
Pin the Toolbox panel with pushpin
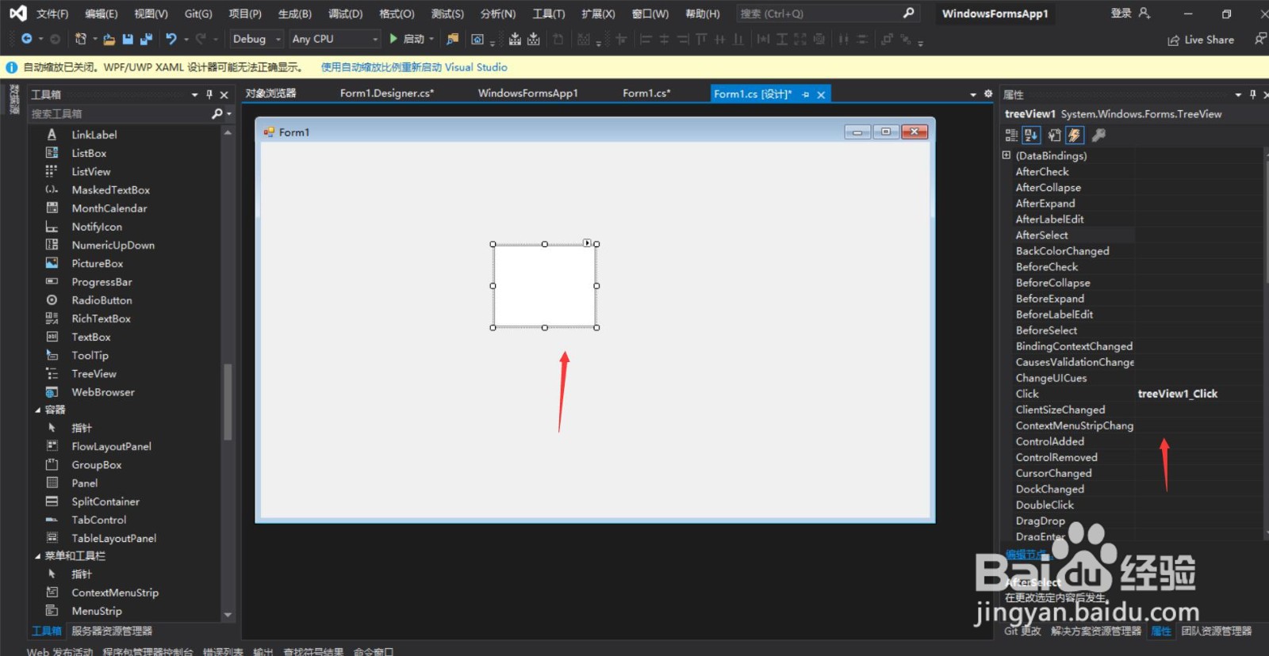(x=209, y=94)
